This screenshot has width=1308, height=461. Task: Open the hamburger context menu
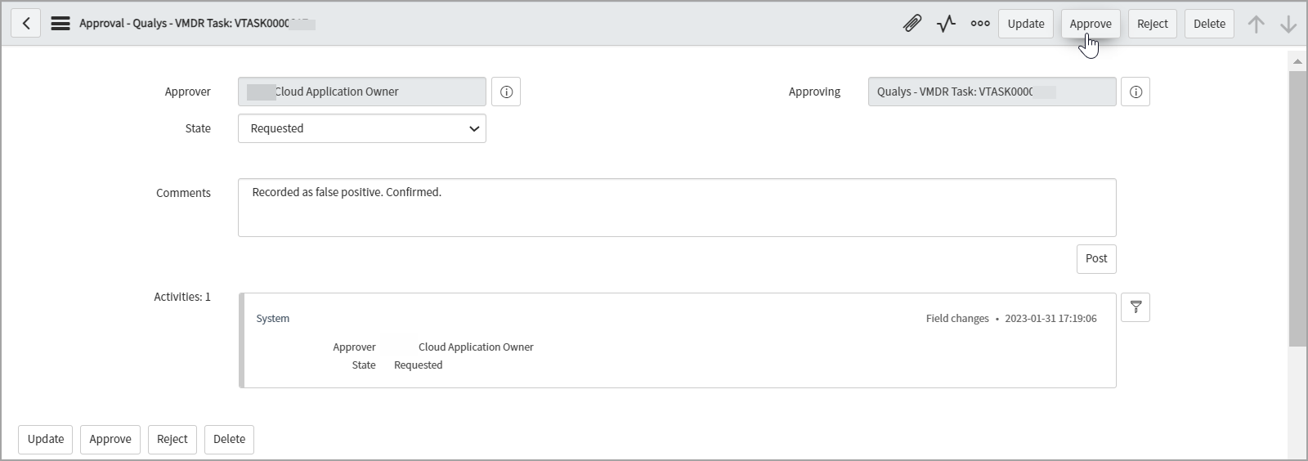coord(60,24)
